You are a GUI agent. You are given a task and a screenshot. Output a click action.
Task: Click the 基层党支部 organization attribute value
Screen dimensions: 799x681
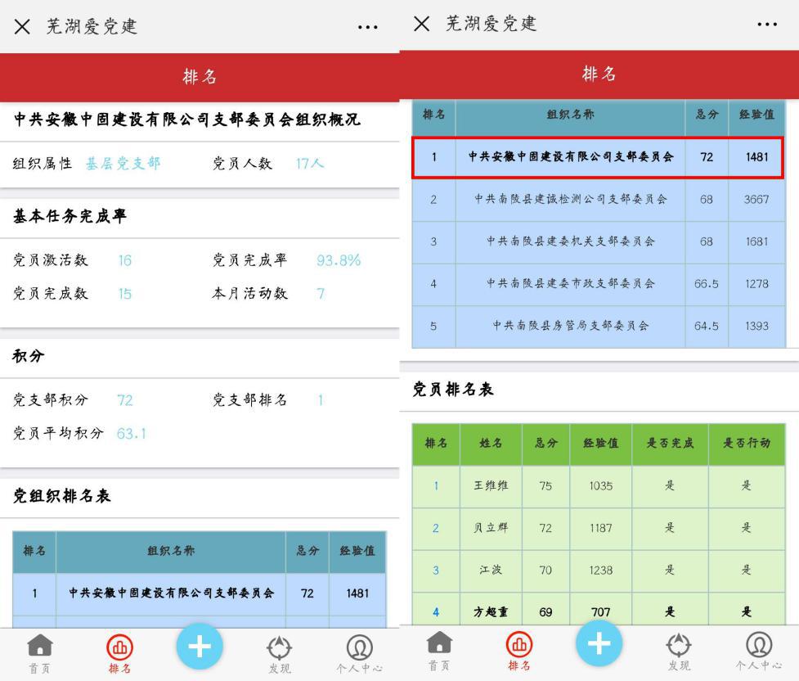click(123, 164)
